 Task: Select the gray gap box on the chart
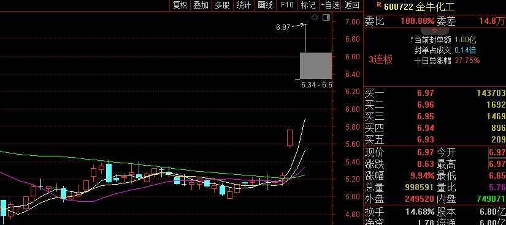pyautogui.click(x=316, y=65)
